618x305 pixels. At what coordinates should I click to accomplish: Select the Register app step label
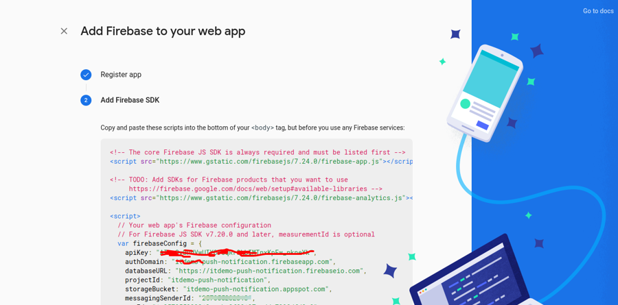click(x=121, y=75)
